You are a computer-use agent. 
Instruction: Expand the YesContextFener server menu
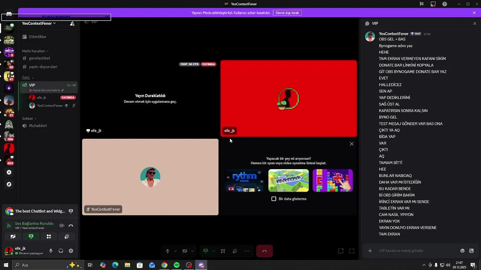(x=39, y=23)
